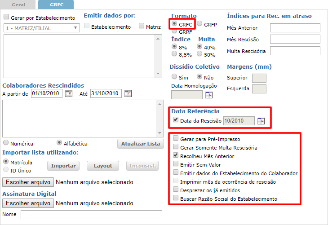328x225 pixels.
Task: Click the Atualizar Lista button
Action: (x=141, y=144)
